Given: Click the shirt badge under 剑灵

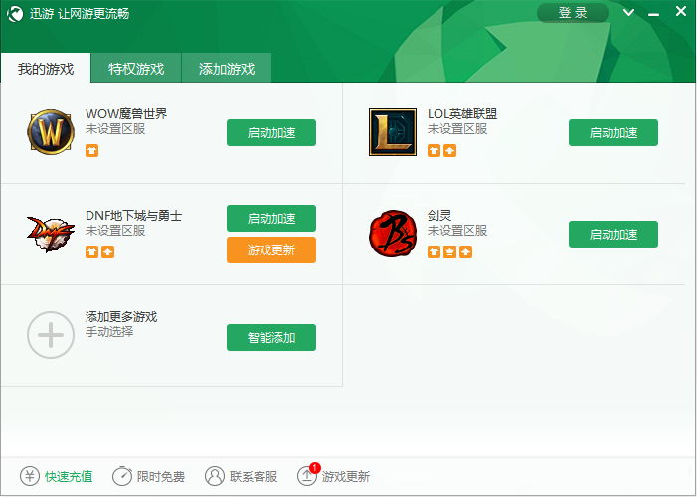Looking at the screenshot, I should point(434,252).
